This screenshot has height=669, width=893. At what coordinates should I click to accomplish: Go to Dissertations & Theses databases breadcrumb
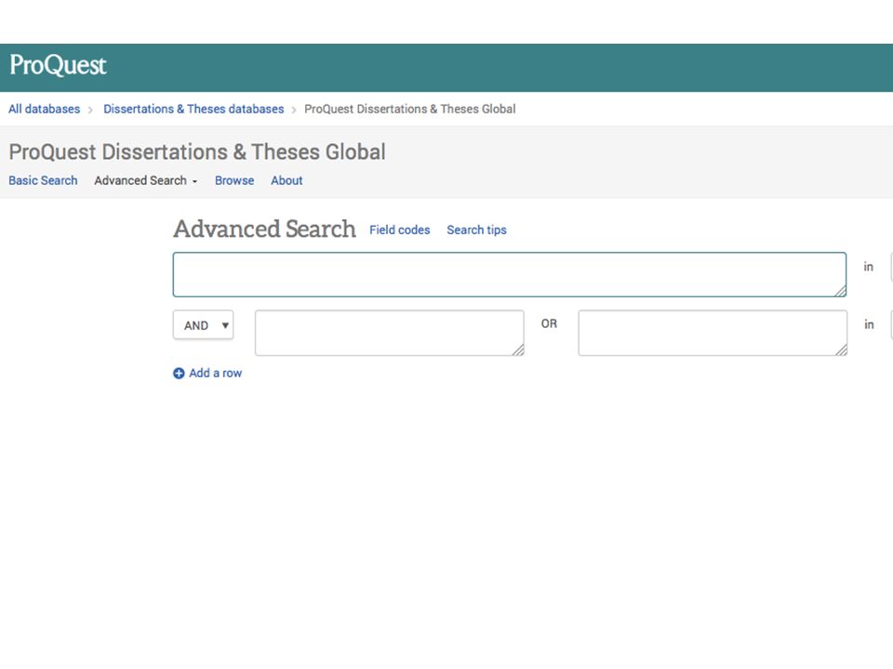pos(193,110)
